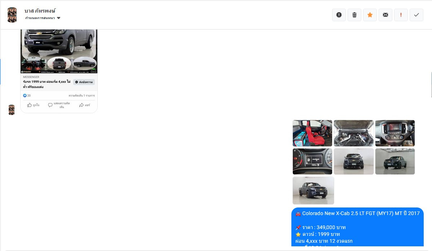
Task: Click the sender avatar beside shared post
Action: [12, 110]
